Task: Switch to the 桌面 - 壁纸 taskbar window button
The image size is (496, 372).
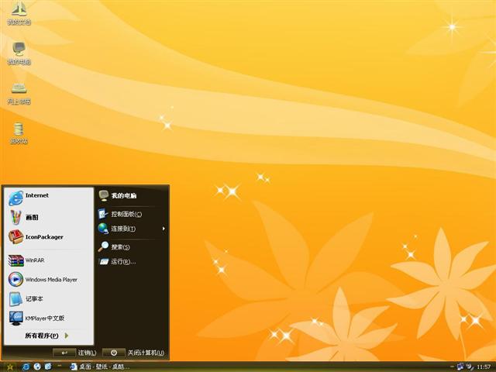Action: pyautogui.click(x=100, y=367)
